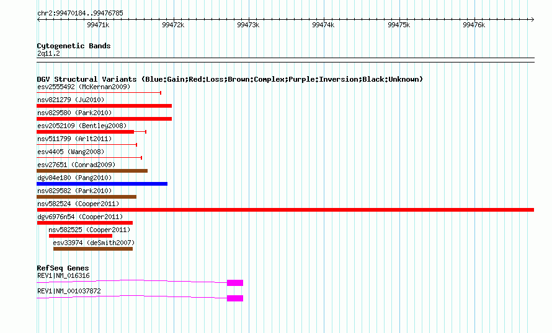Click the chr2:99470184..99476785 region label
Image resolution: width=552 pixels, height=333 pixels.
[80, 14]
